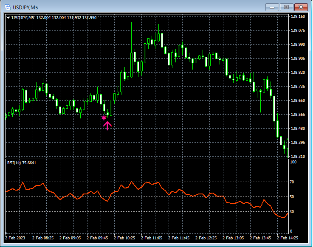Expand the USDJPY,M5 chart header triangle
313x247 pixels.
(8, 18)
